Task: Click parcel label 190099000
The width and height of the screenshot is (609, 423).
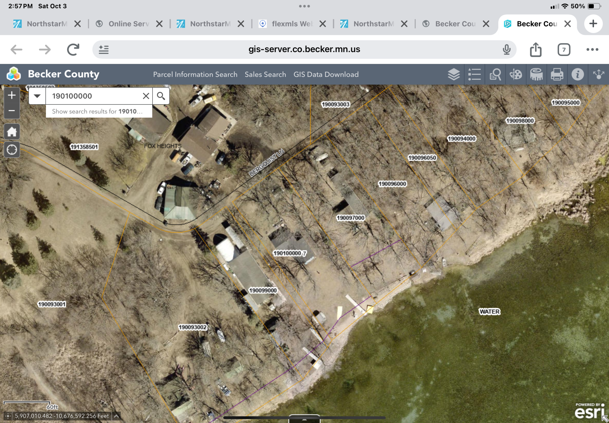Action: click(x=263, y=290)
